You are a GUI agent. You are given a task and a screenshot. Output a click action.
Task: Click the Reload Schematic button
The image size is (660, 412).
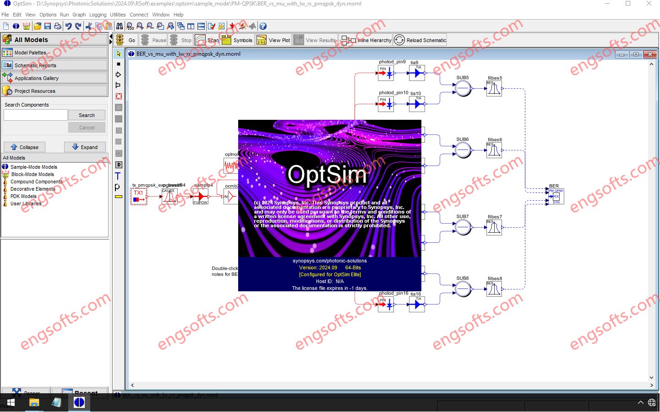420,40
